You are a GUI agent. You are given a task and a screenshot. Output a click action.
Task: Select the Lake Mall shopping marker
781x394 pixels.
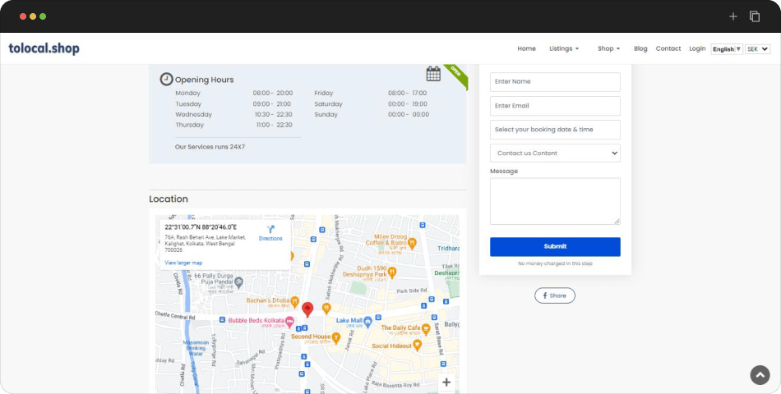click(x=367, y=321)
